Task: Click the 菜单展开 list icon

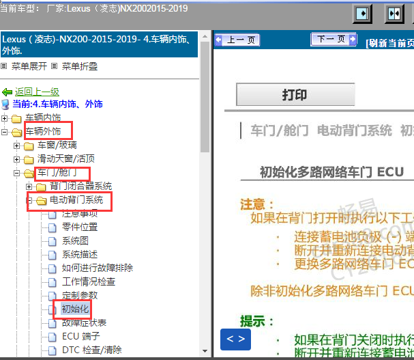Action: (3, 66)
